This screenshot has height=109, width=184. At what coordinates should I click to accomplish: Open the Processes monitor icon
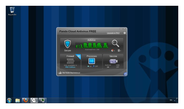point(92,61)
